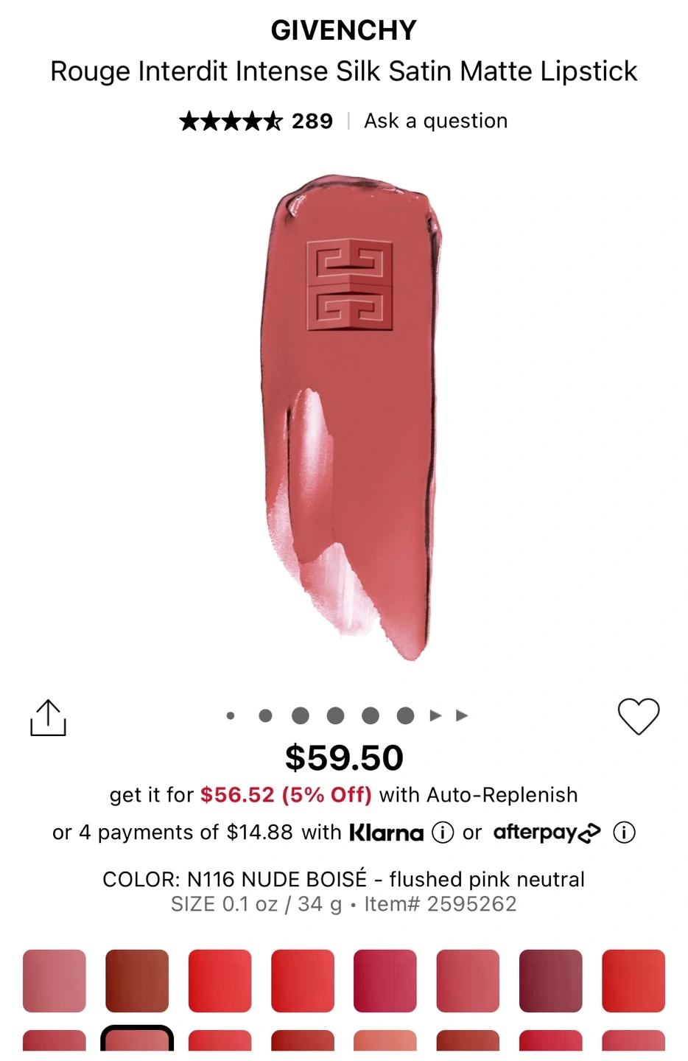Play the first product video arrow
688x1061 pixels.
[x=435, y=715]
